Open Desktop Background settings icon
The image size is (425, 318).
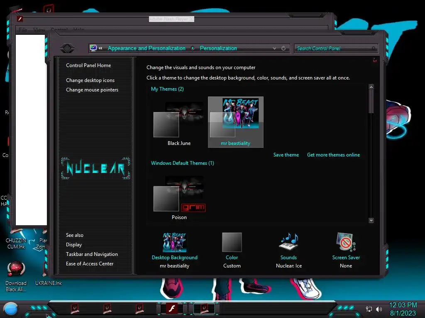175,242
